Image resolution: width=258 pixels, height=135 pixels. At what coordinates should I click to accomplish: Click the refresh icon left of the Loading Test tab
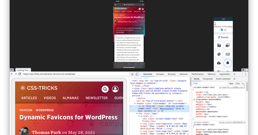coord(12,70)
